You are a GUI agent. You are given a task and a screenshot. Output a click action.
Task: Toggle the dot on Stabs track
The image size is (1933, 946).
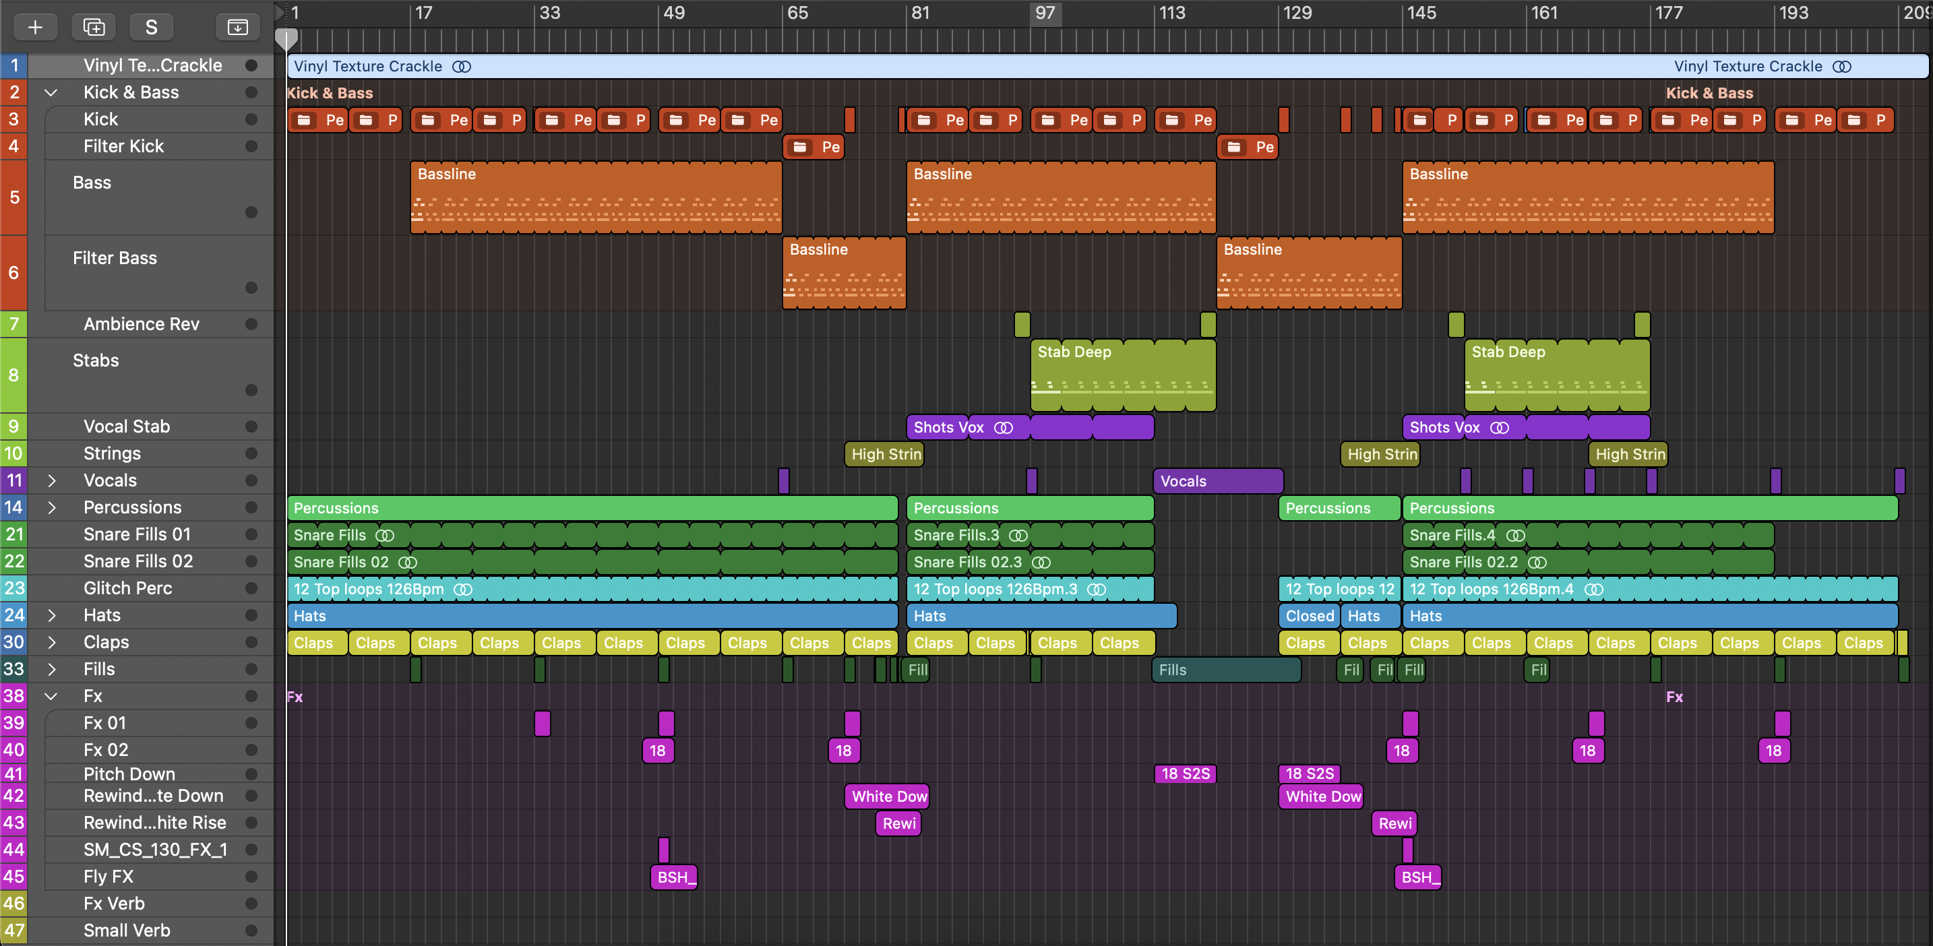(251, 390)
